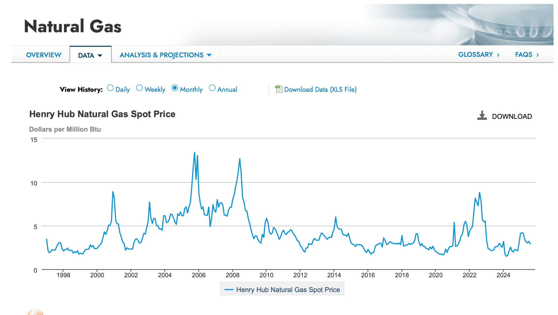The height and width of the screenshot is (315, 558).
Task: Select the Weekly view history radio
Action: tap(139, 88)
